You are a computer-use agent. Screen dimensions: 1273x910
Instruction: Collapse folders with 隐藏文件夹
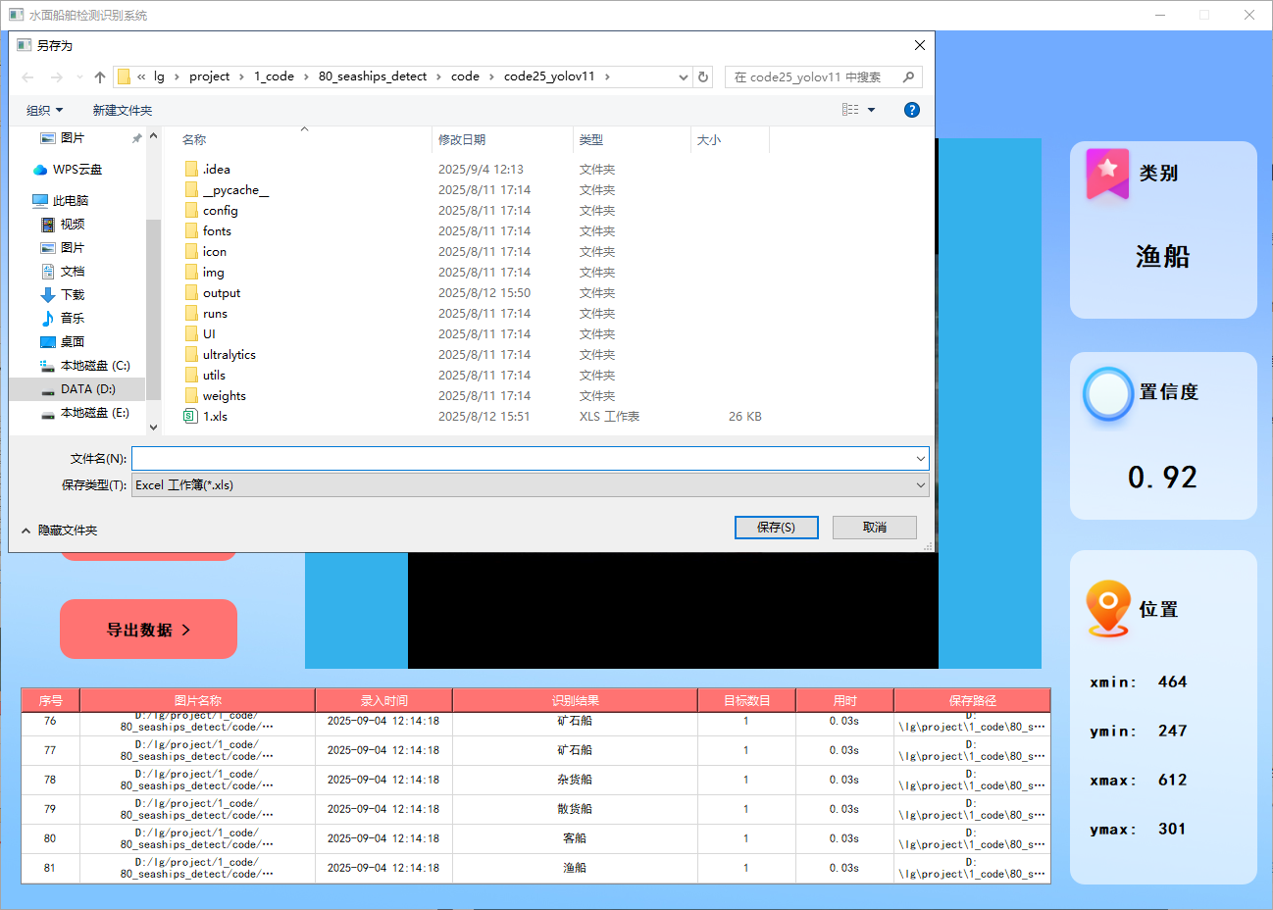60,531
